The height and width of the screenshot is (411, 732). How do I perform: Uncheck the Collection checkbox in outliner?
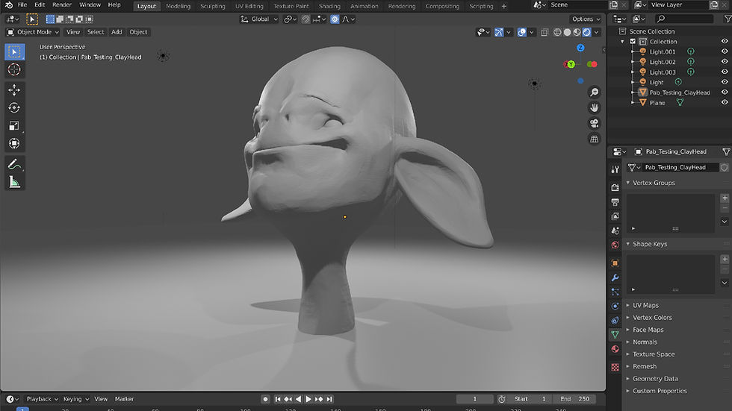click(x=633, y=42)
